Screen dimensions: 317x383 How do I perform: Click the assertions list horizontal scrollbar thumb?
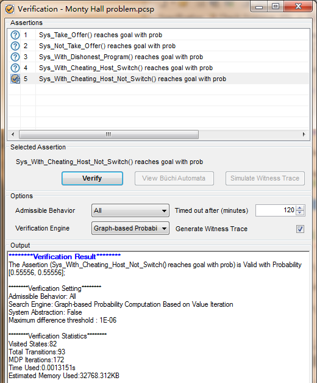pos(109,134)
